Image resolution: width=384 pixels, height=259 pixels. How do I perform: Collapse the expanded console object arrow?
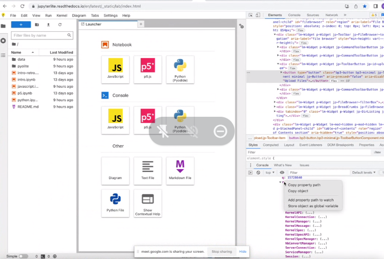[x=280, y=182]
